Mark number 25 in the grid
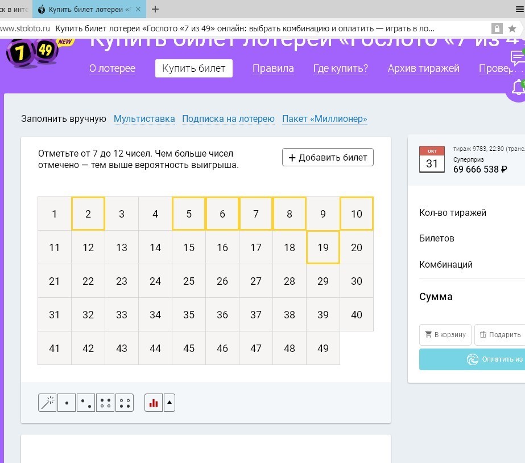Screen dimensions: 525x463 click(x=189, y=281)
